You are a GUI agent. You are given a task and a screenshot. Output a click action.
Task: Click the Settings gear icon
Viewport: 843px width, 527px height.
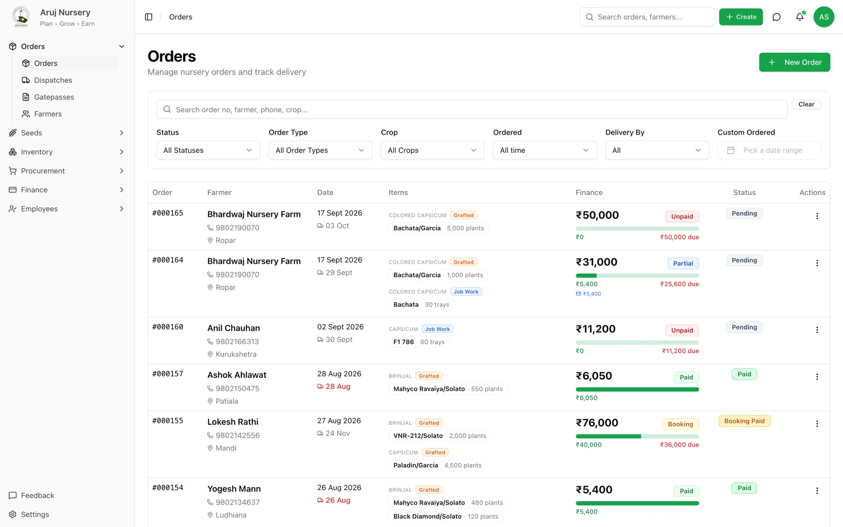click(x=13, y=514)
